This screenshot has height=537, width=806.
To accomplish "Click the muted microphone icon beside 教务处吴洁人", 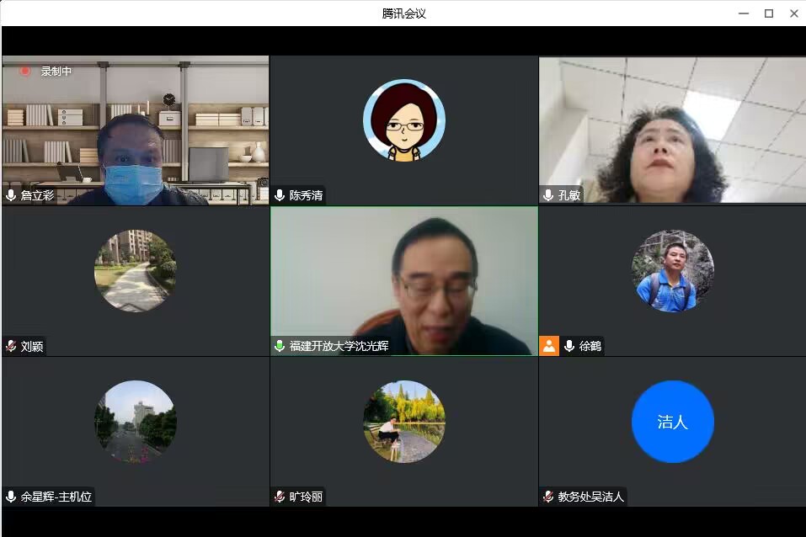I will click(548, 497).
